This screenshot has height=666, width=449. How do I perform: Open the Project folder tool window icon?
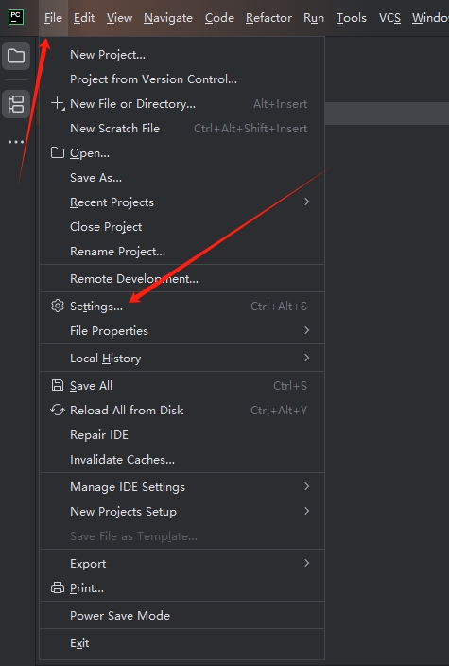click(x=16, y=56)
